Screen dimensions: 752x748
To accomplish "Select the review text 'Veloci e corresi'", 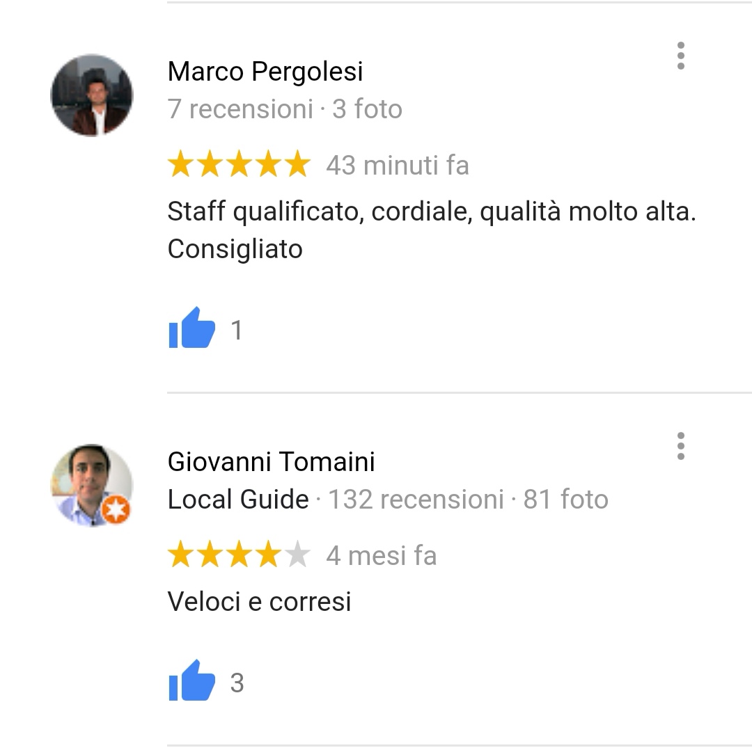I will 259,602.
